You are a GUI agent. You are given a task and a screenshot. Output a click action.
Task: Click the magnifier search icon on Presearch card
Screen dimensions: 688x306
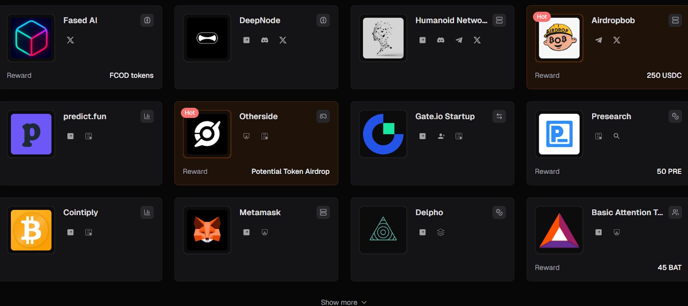(x=617, y=136)
